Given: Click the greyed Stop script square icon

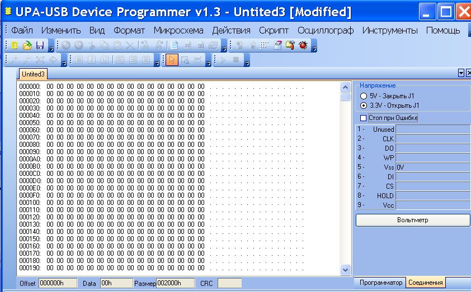Looking at the screenshot, I should click(x=236, y=60).
